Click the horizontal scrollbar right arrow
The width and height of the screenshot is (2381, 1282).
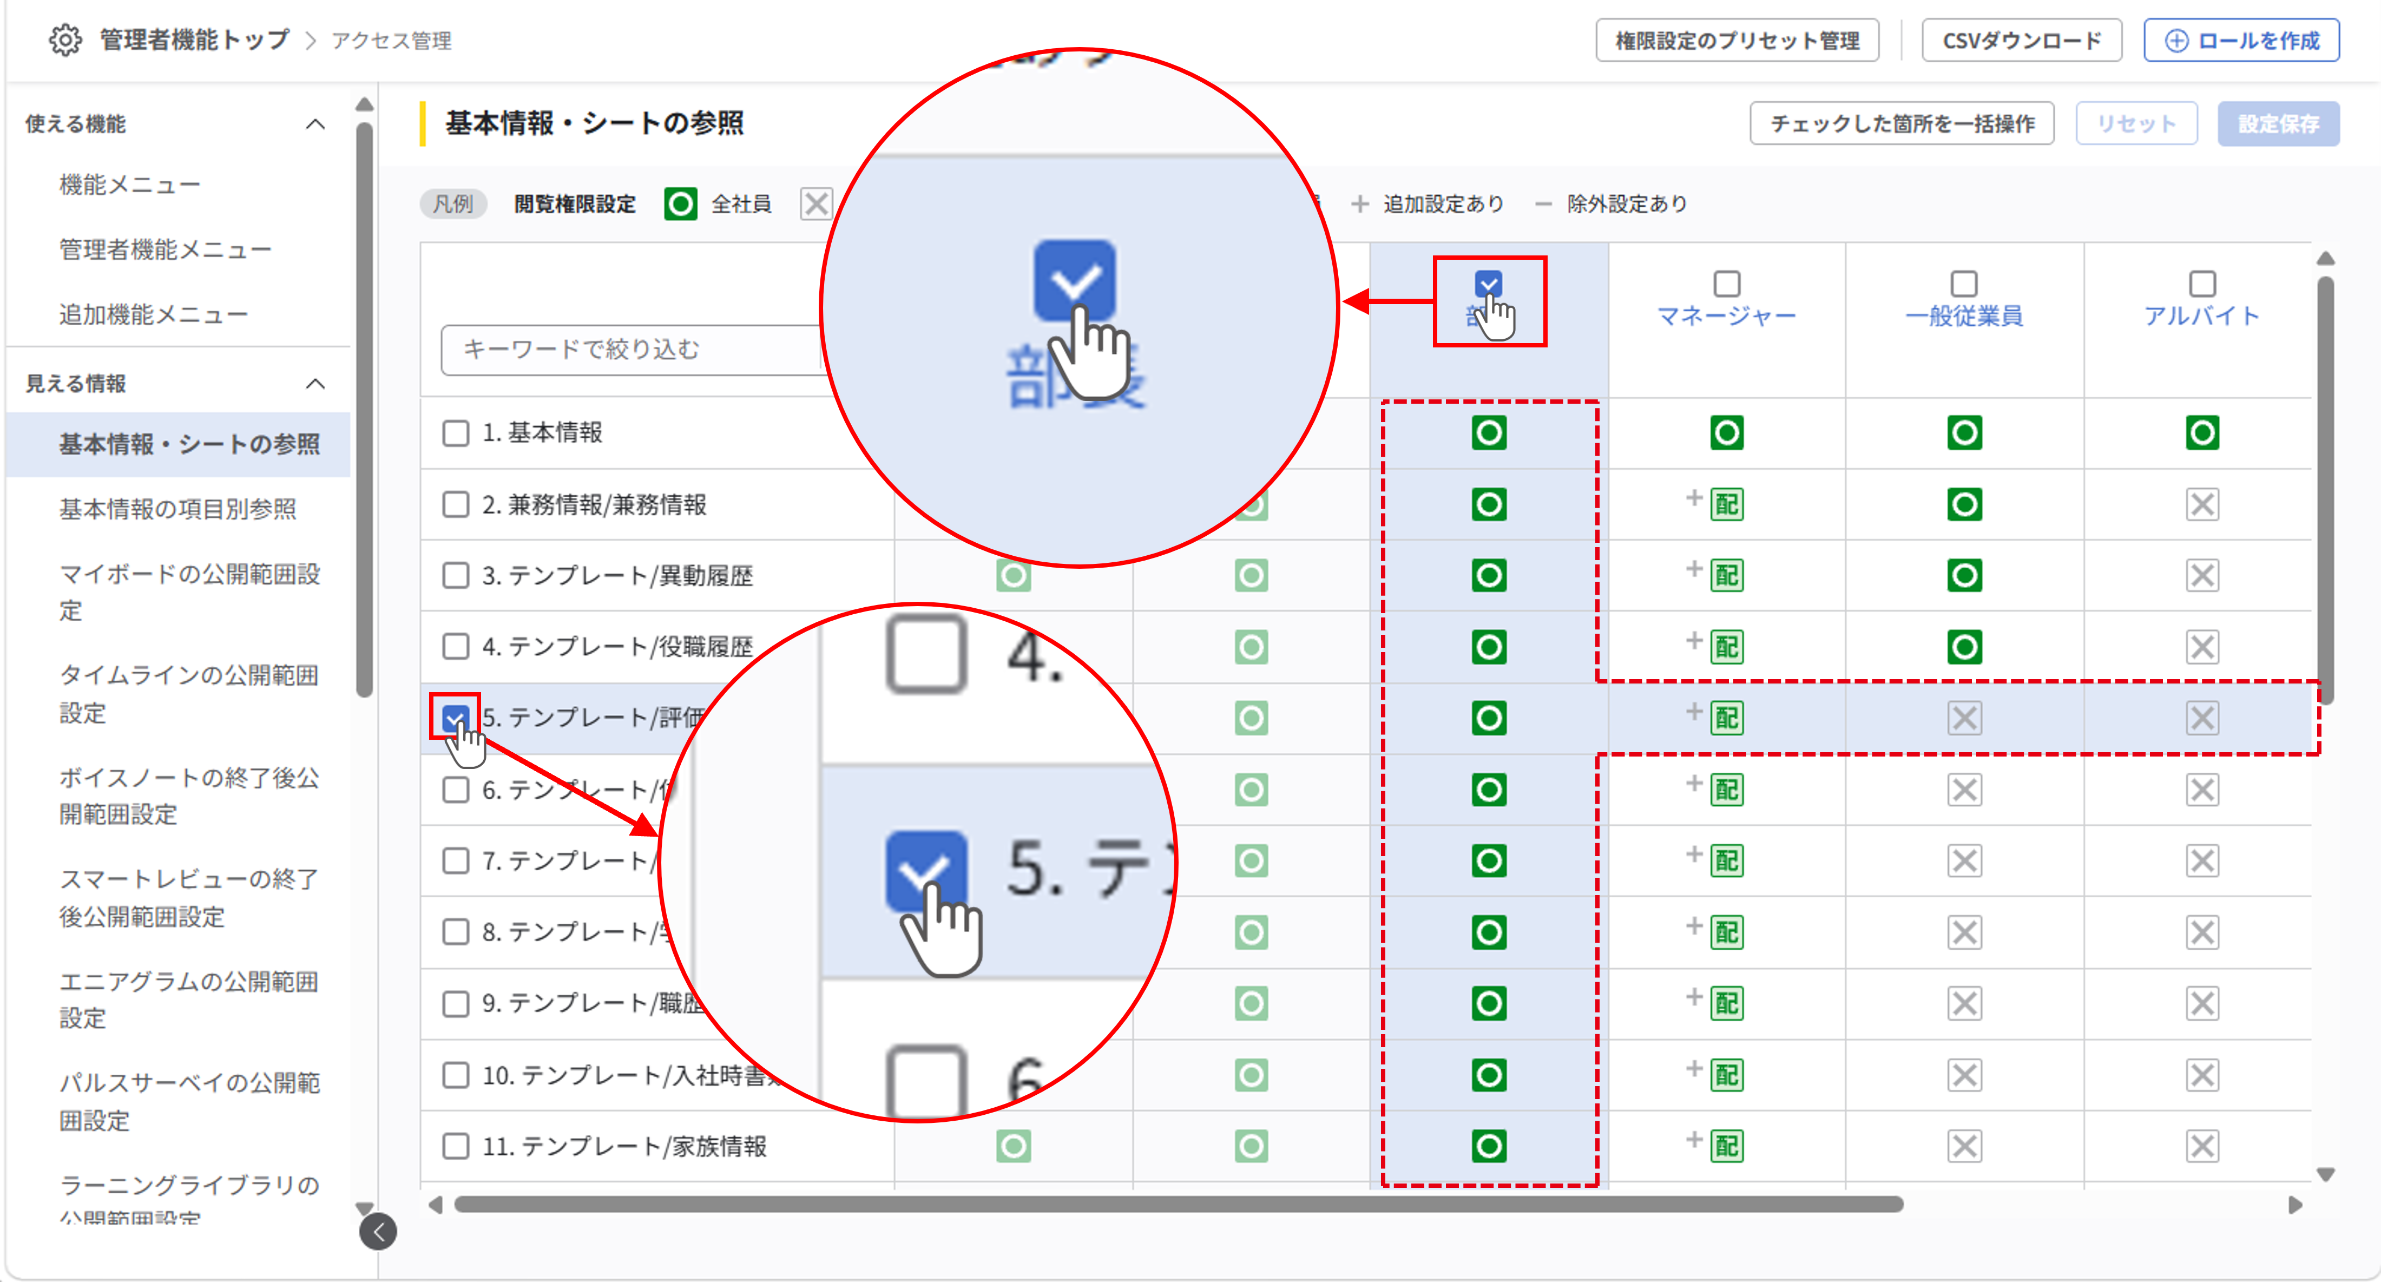pyautogui.click(x=2296, y=1205)
